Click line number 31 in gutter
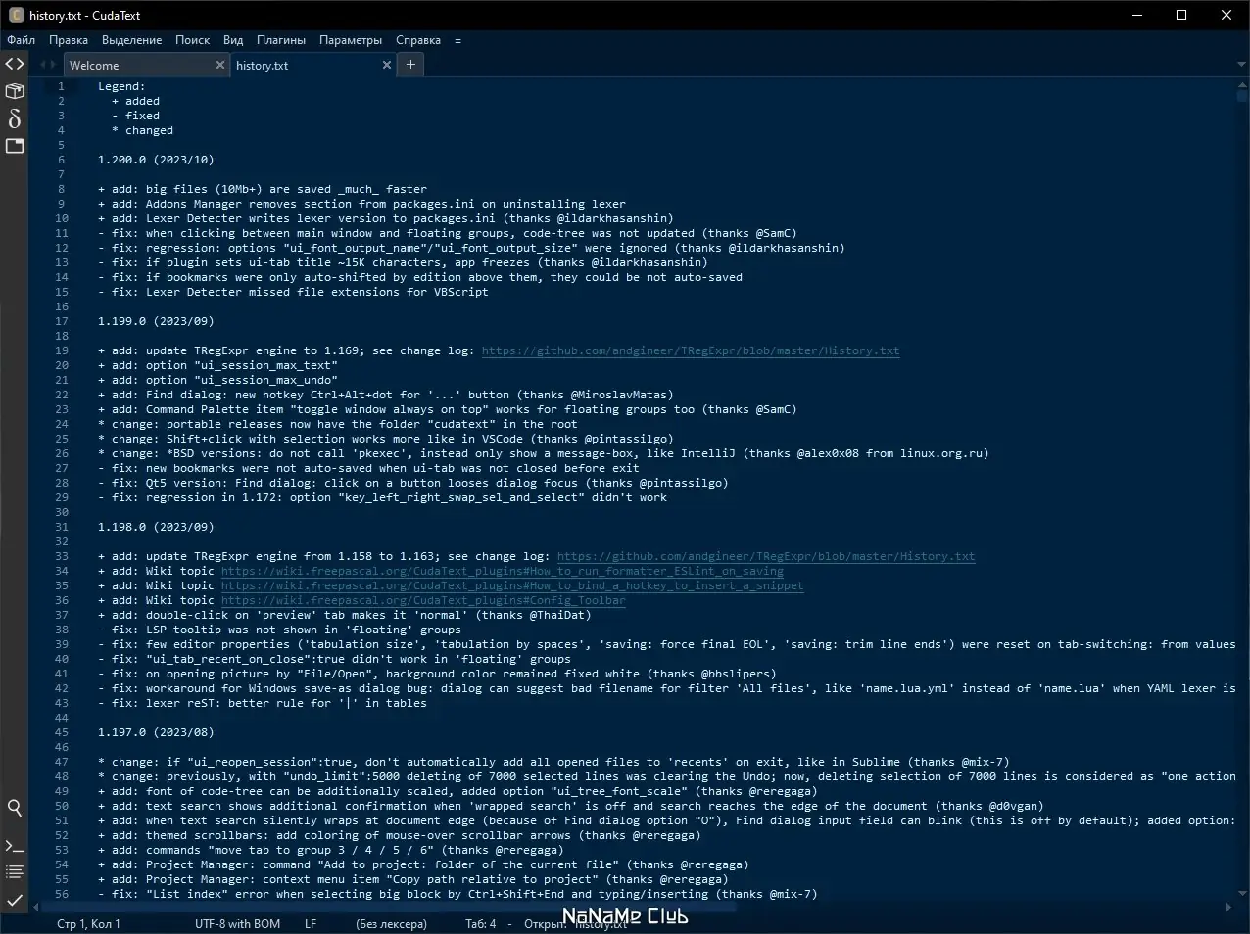 (x=61, y=527)
